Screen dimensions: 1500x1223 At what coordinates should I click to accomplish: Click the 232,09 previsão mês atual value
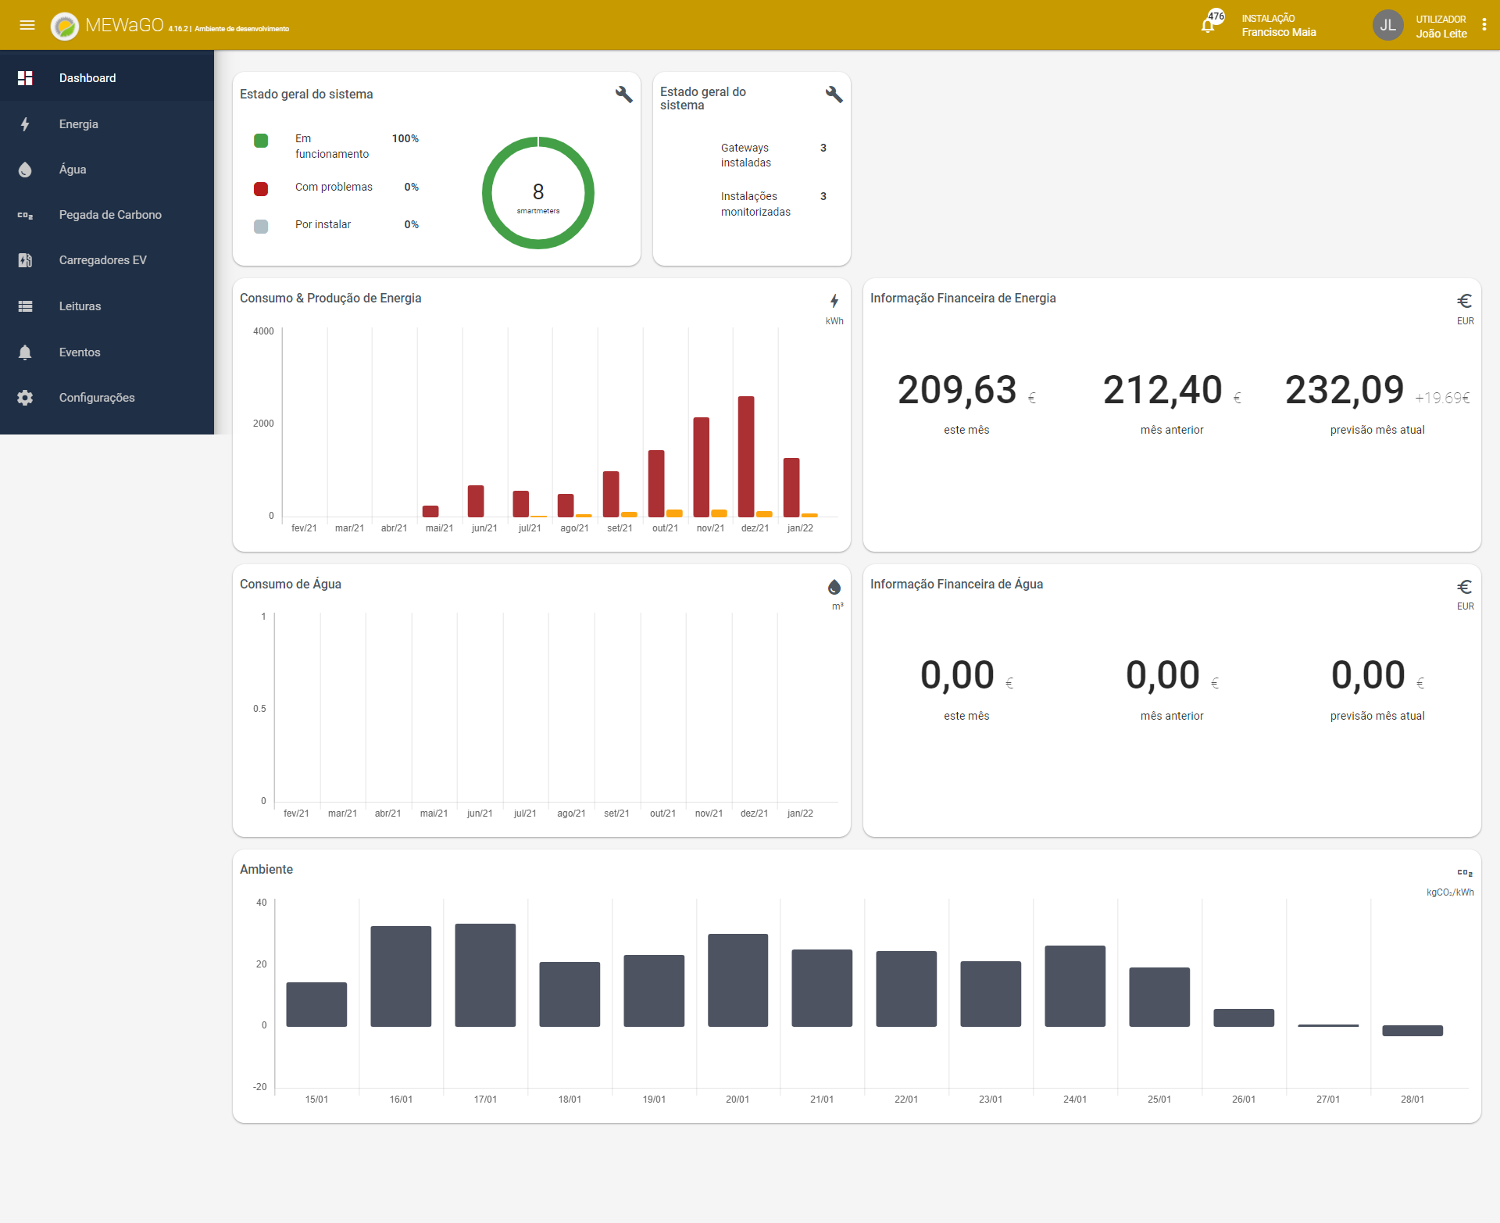pyautogui.click(x=1345, y=389)
